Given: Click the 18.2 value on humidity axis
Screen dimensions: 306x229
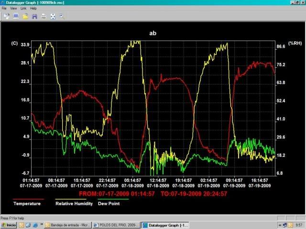Looking at the screenshot, I should click(281, 155).
